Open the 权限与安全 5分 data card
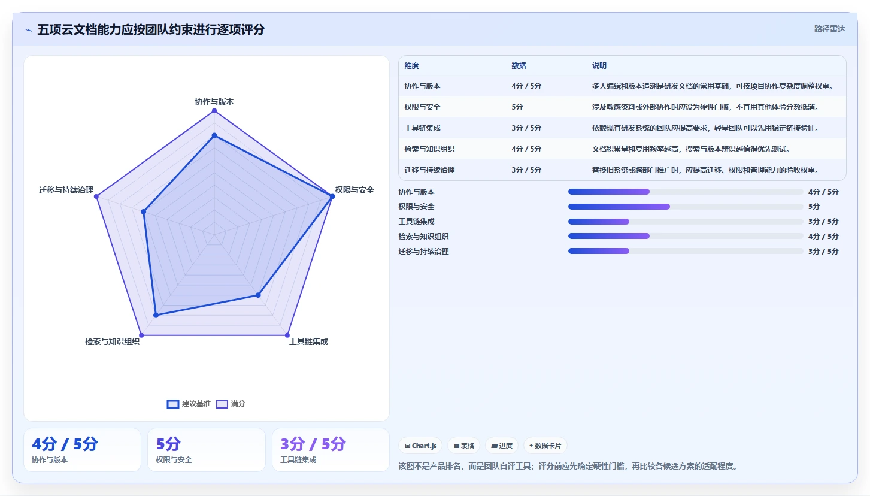This screenshot has height=496, width=870. 207,450
